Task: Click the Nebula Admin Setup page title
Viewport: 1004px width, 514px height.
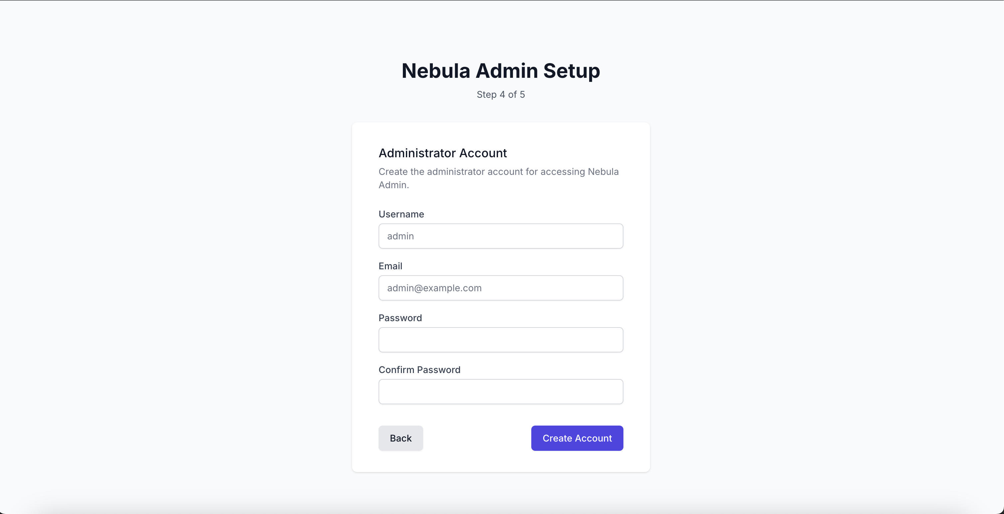Action: (x=500, y=71)
